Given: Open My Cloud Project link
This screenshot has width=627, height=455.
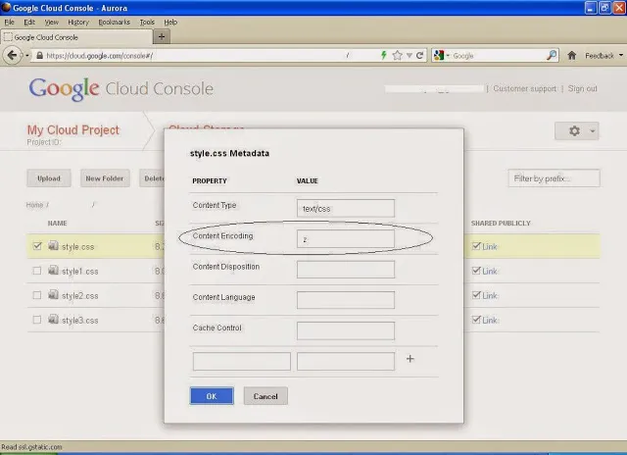Looking at the screenshot, I should [73, 130].
